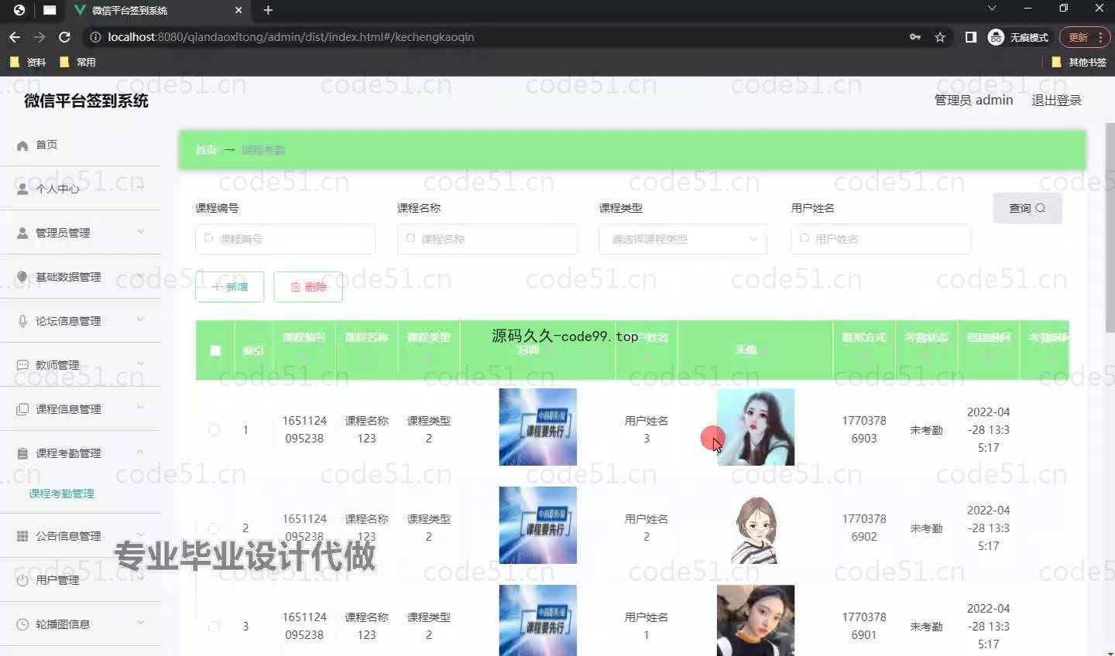Click the password key icon in address bar
The height and width of the screenshot is (656, 1115).
pos(915,37)
